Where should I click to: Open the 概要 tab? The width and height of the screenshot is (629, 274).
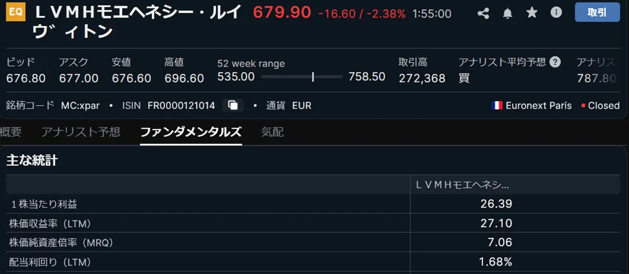(x=10, y=132)
